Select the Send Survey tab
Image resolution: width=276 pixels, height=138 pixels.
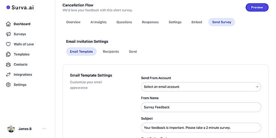pos(222,22)
